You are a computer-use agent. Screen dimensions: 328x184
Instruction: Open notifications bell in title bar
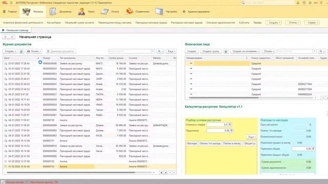pos(298,3)
